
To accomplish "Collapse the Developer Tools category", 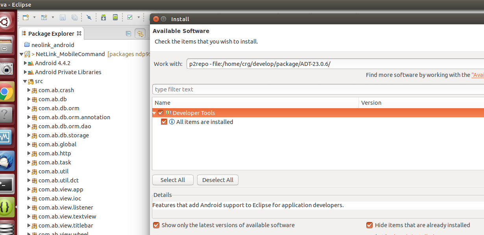I will click(x=154, y=113).
